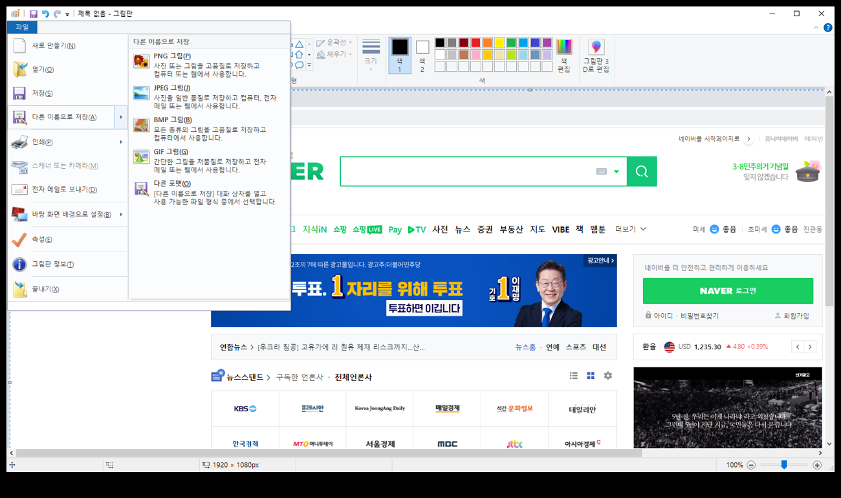
Task: Pick the green swatch in the top row
Action: click(x=511, y=43)
